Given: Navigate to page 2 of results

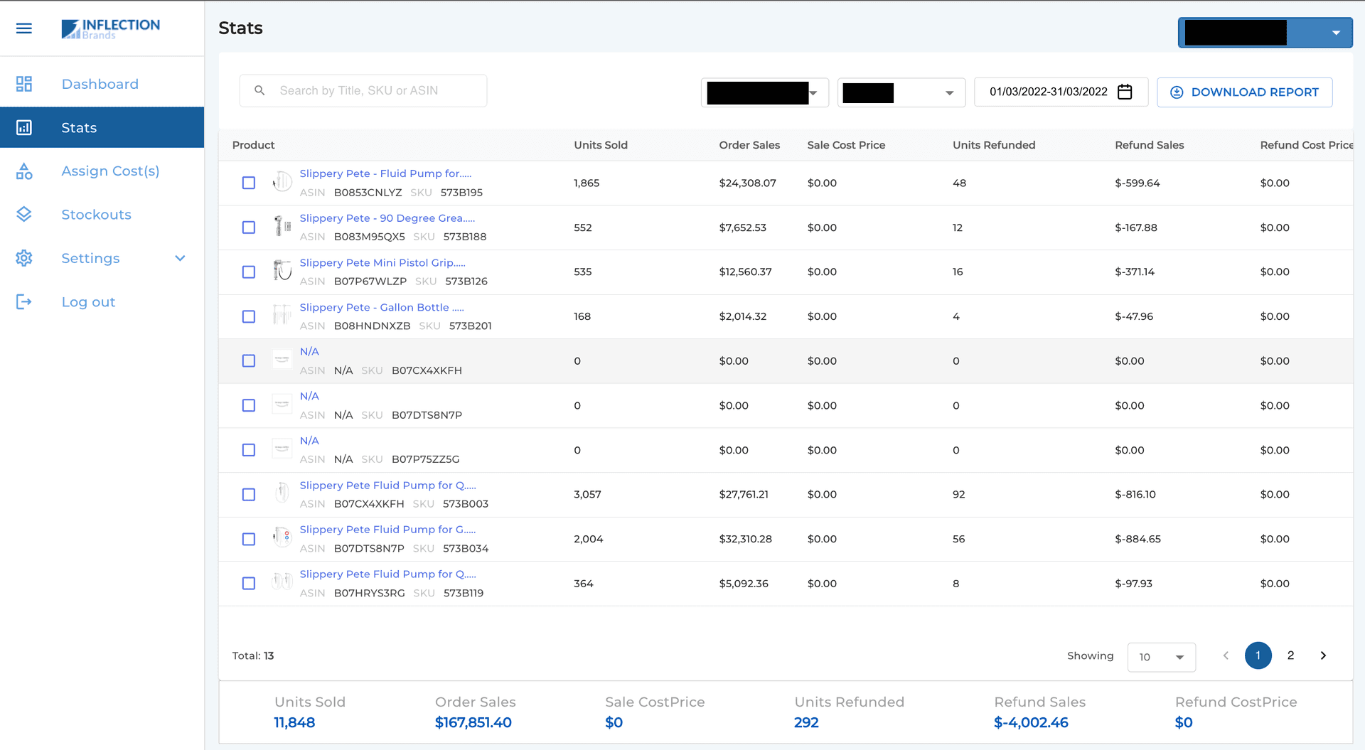Looking at the screenshot, I should [1291, 655].
